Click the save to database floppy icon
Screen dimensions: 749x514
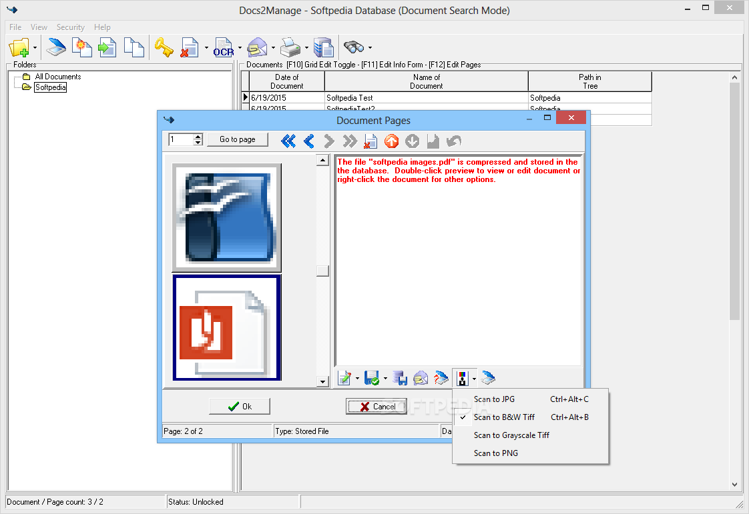(400, 379)
